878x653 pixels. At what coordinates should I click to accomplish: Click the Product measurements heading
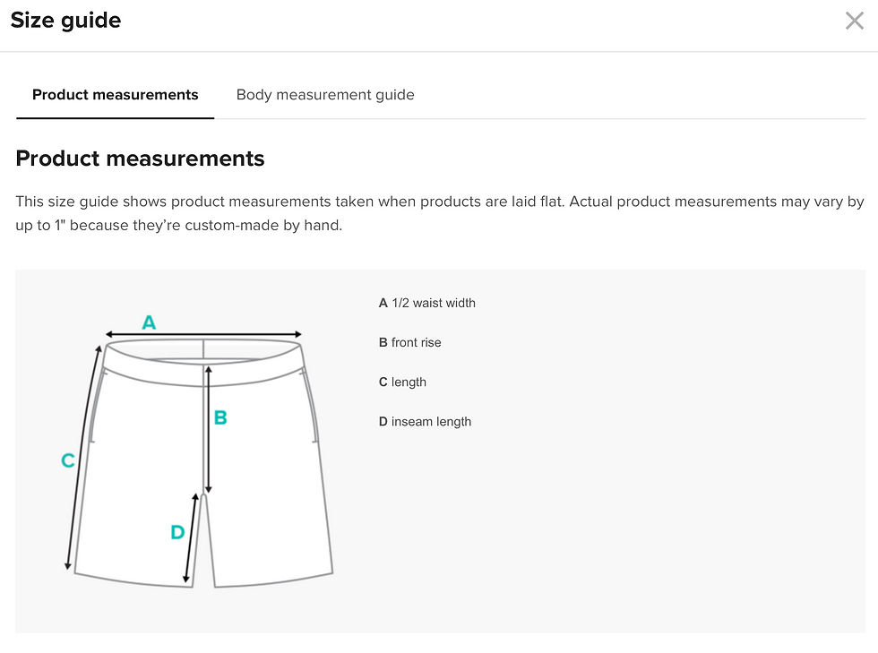141,159
